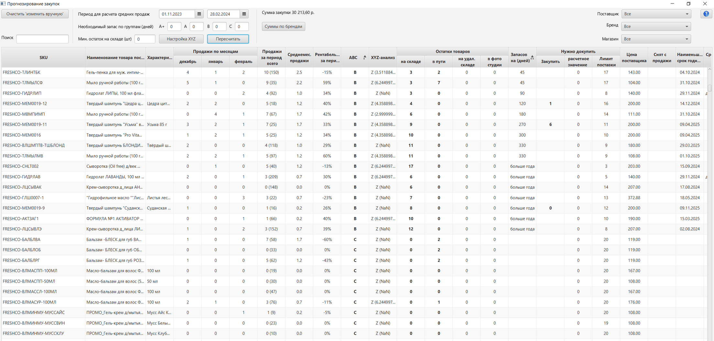Select row FRESHCO-ВЛШМПТВ-ТШБЛОНД
This screenshot has height=341, width=714.
[355, 145]
